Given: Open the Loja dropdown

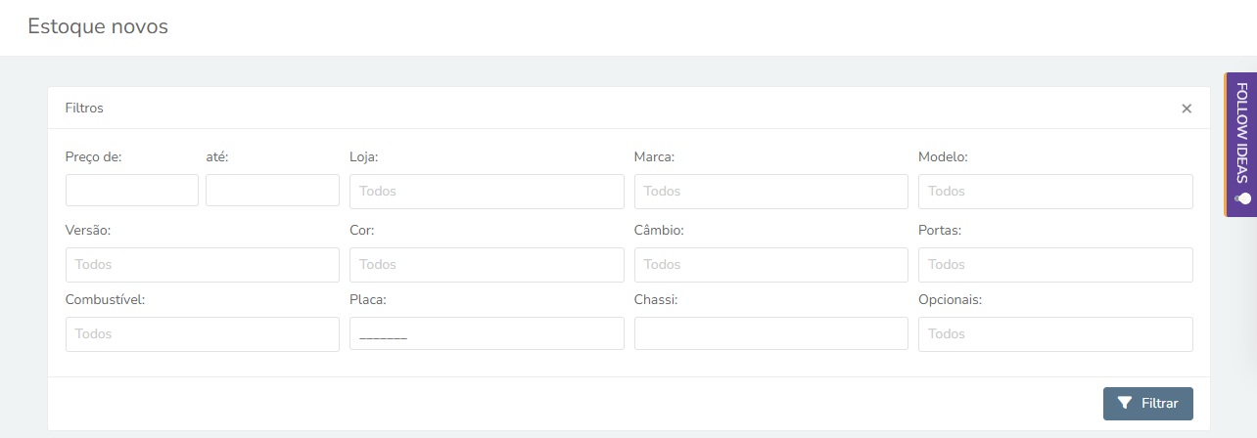Looking at the screenshot, I should point(487,191).
